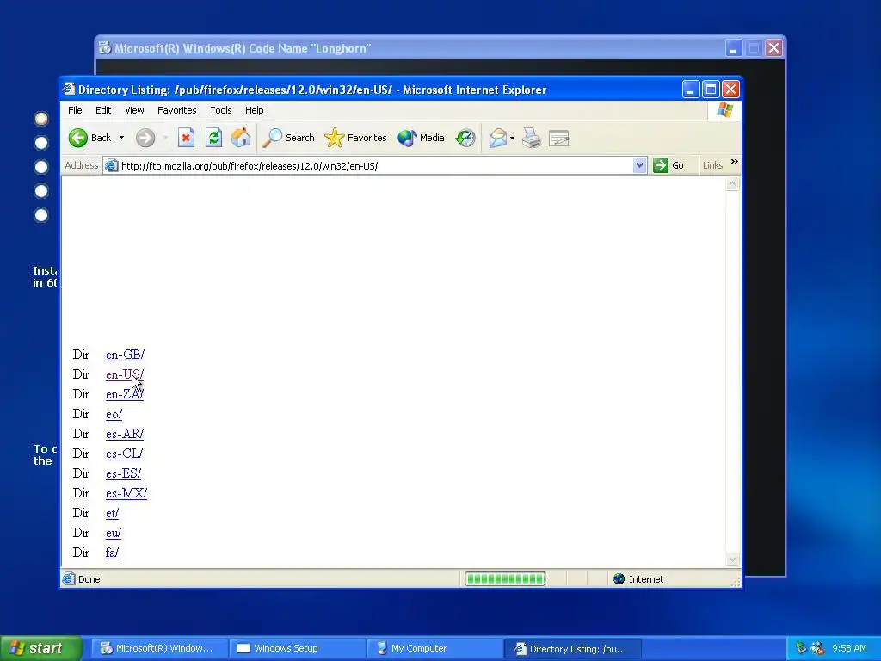Screen dimensions: 881x661
Task: Click the green loading progress bar
Action: click(x=505, y=579)
